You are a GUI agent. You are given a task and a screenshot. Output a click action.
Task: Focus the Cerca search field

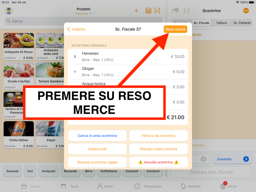click(83, 21)
